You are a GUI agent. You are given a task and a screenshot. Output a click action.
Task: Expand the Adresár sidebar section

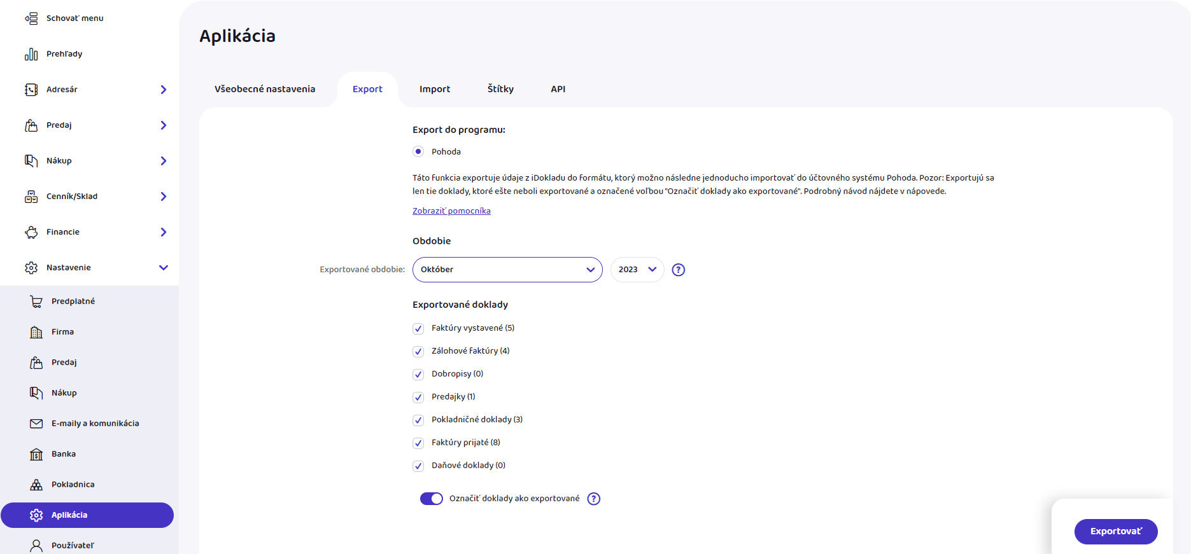(x=163, y=90)
